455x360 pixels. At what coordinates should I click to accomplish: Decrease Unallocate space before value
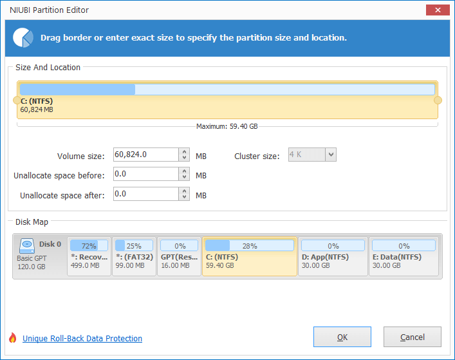click(184, 177)
